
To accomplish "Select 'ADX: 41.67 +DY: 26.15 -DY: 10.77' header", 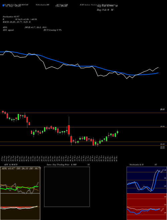I will (21, 168).
